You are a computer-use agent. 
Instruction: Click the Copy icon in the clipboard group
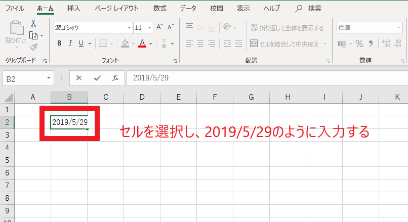coord(33,35)
